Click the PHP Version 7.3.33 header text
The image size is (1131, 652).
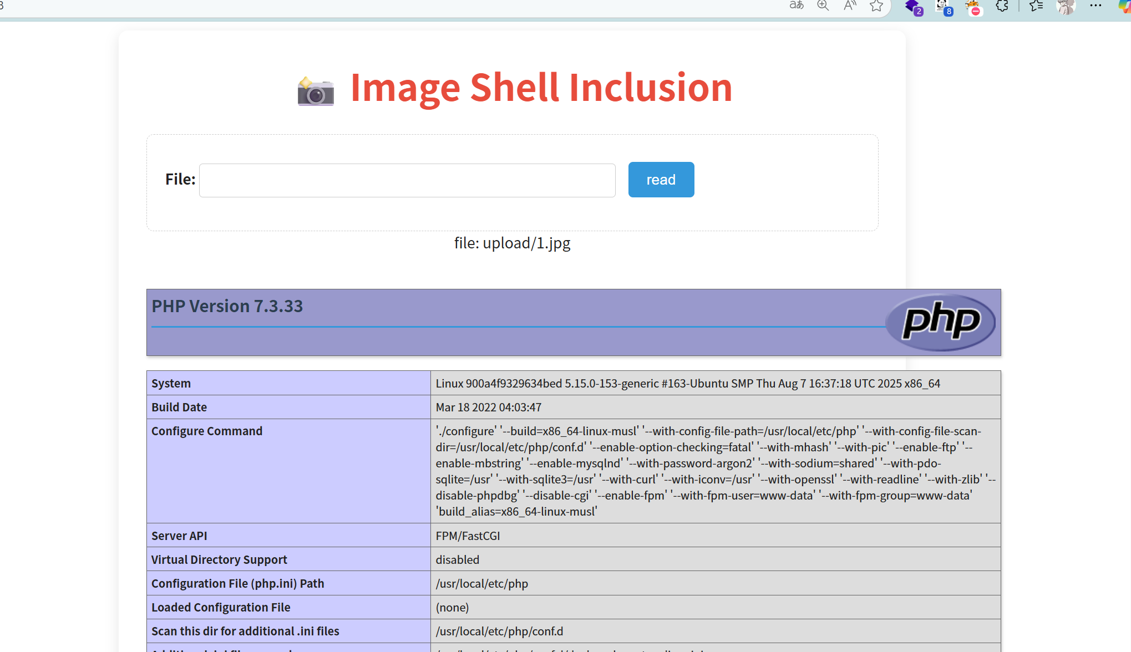click(x=227, y=306)
